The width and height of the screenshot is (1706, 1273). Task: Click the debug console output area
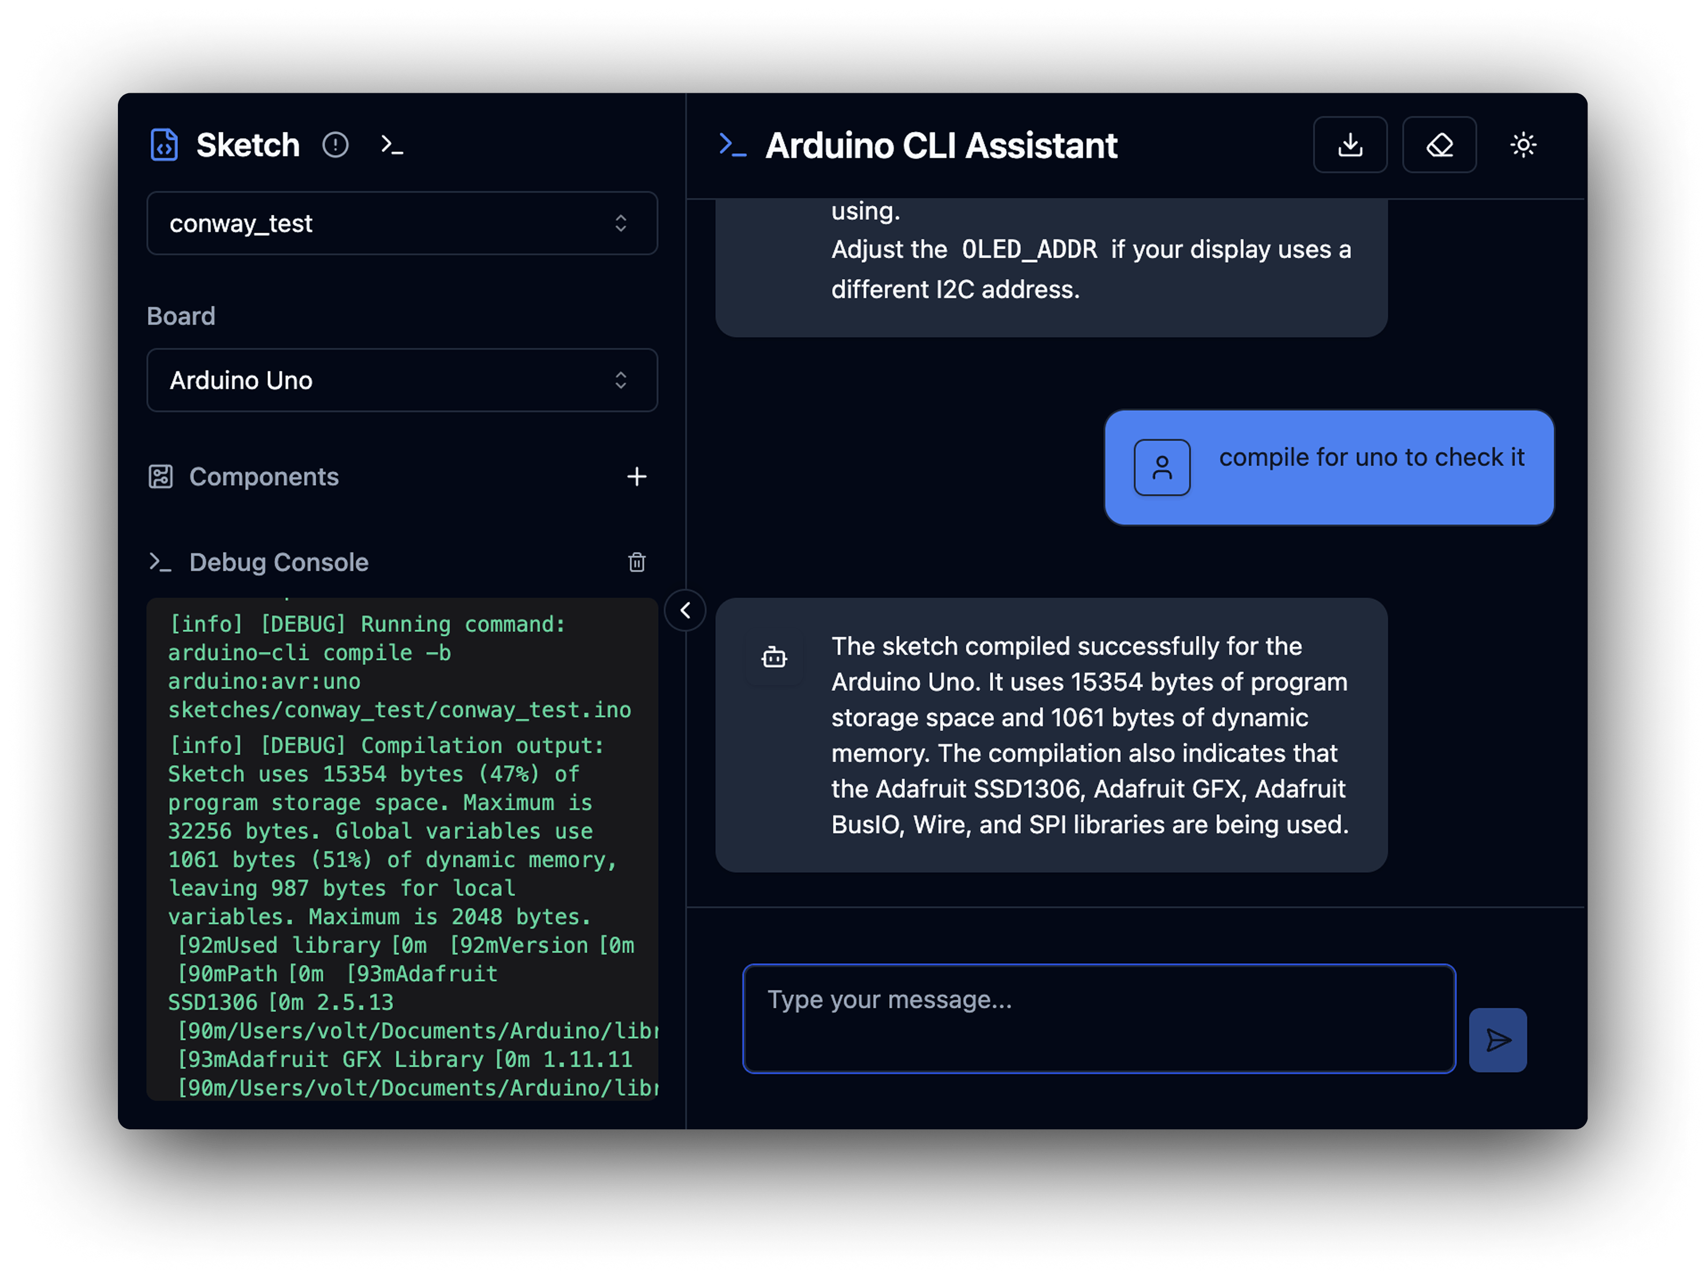(401, 847)
